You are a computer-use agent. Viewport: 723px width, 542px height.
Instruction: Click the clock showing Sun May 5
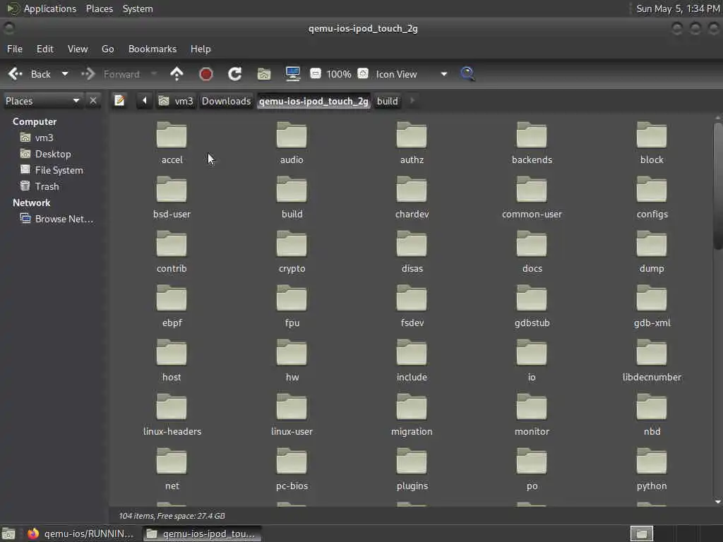[678, 8]
